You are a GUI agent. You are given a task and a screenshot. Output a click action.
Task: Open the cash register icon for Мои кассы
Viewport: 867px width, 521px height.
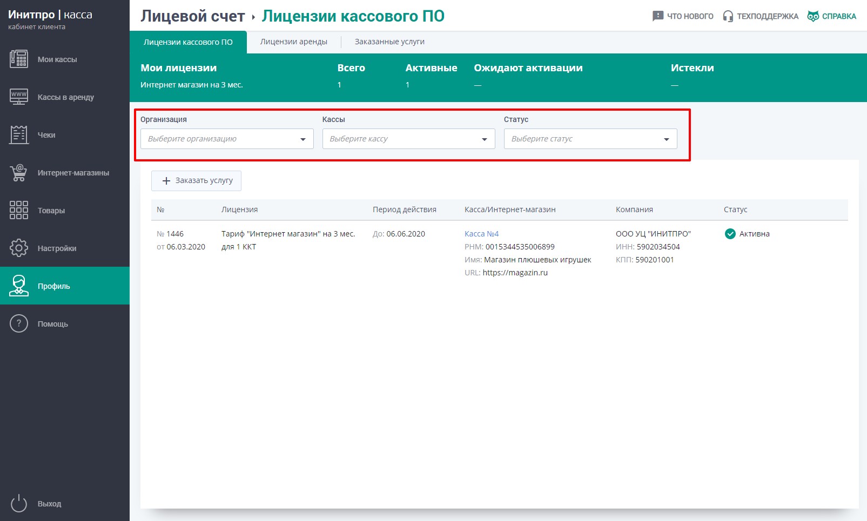tap(19, 59)
